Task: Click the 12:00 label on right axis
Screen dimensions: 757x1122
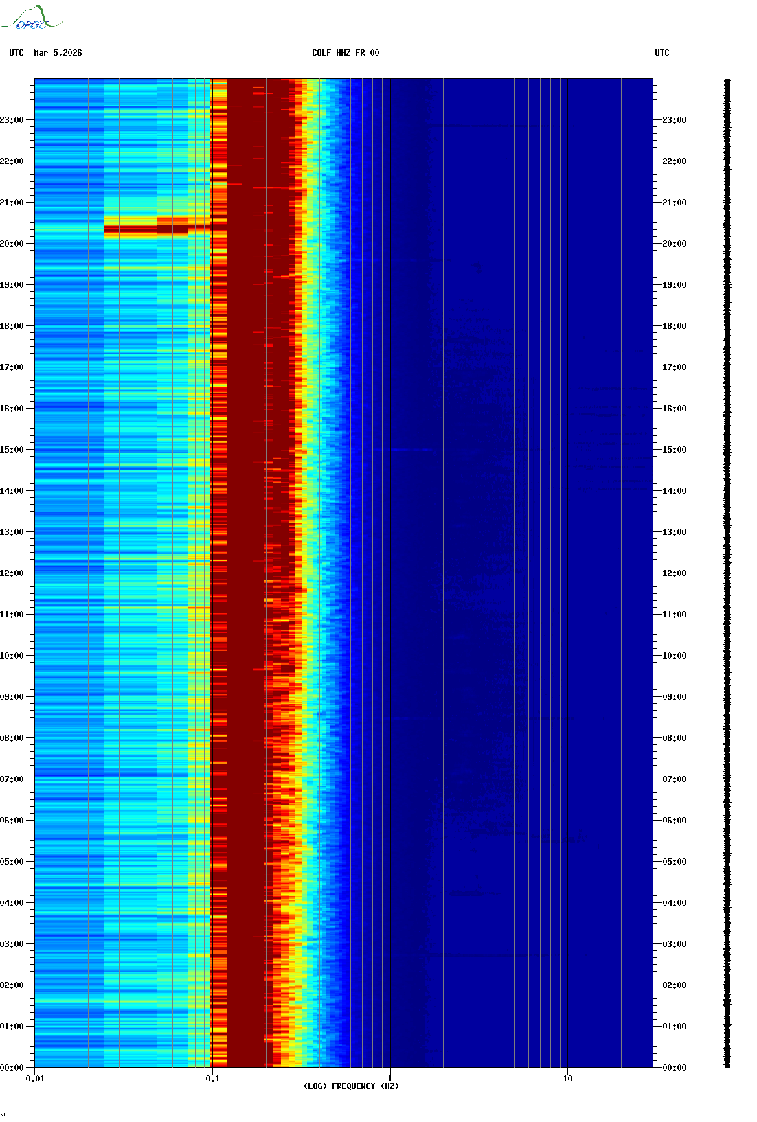Action: [x=675, y=573]
